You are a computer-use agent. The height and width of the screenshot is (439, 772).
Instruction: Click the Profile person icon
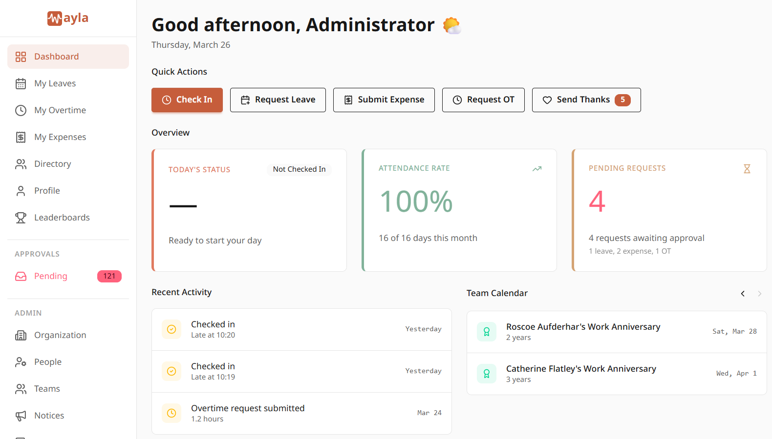pos(21,191)
